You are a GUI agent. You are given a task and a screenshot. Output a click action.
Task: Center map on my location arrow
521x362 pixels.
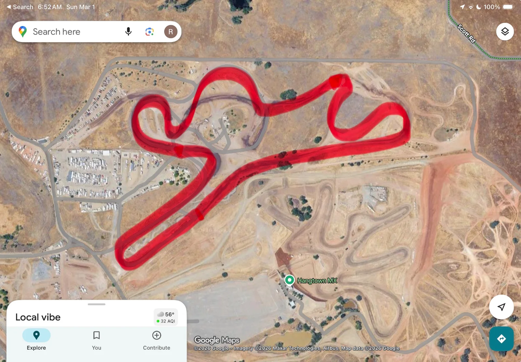(x=501, y=307)
